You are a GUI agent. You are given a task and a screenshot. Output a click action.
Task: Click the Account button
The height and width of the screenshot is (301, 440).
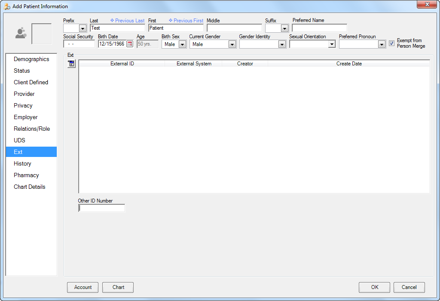(83, 287)
